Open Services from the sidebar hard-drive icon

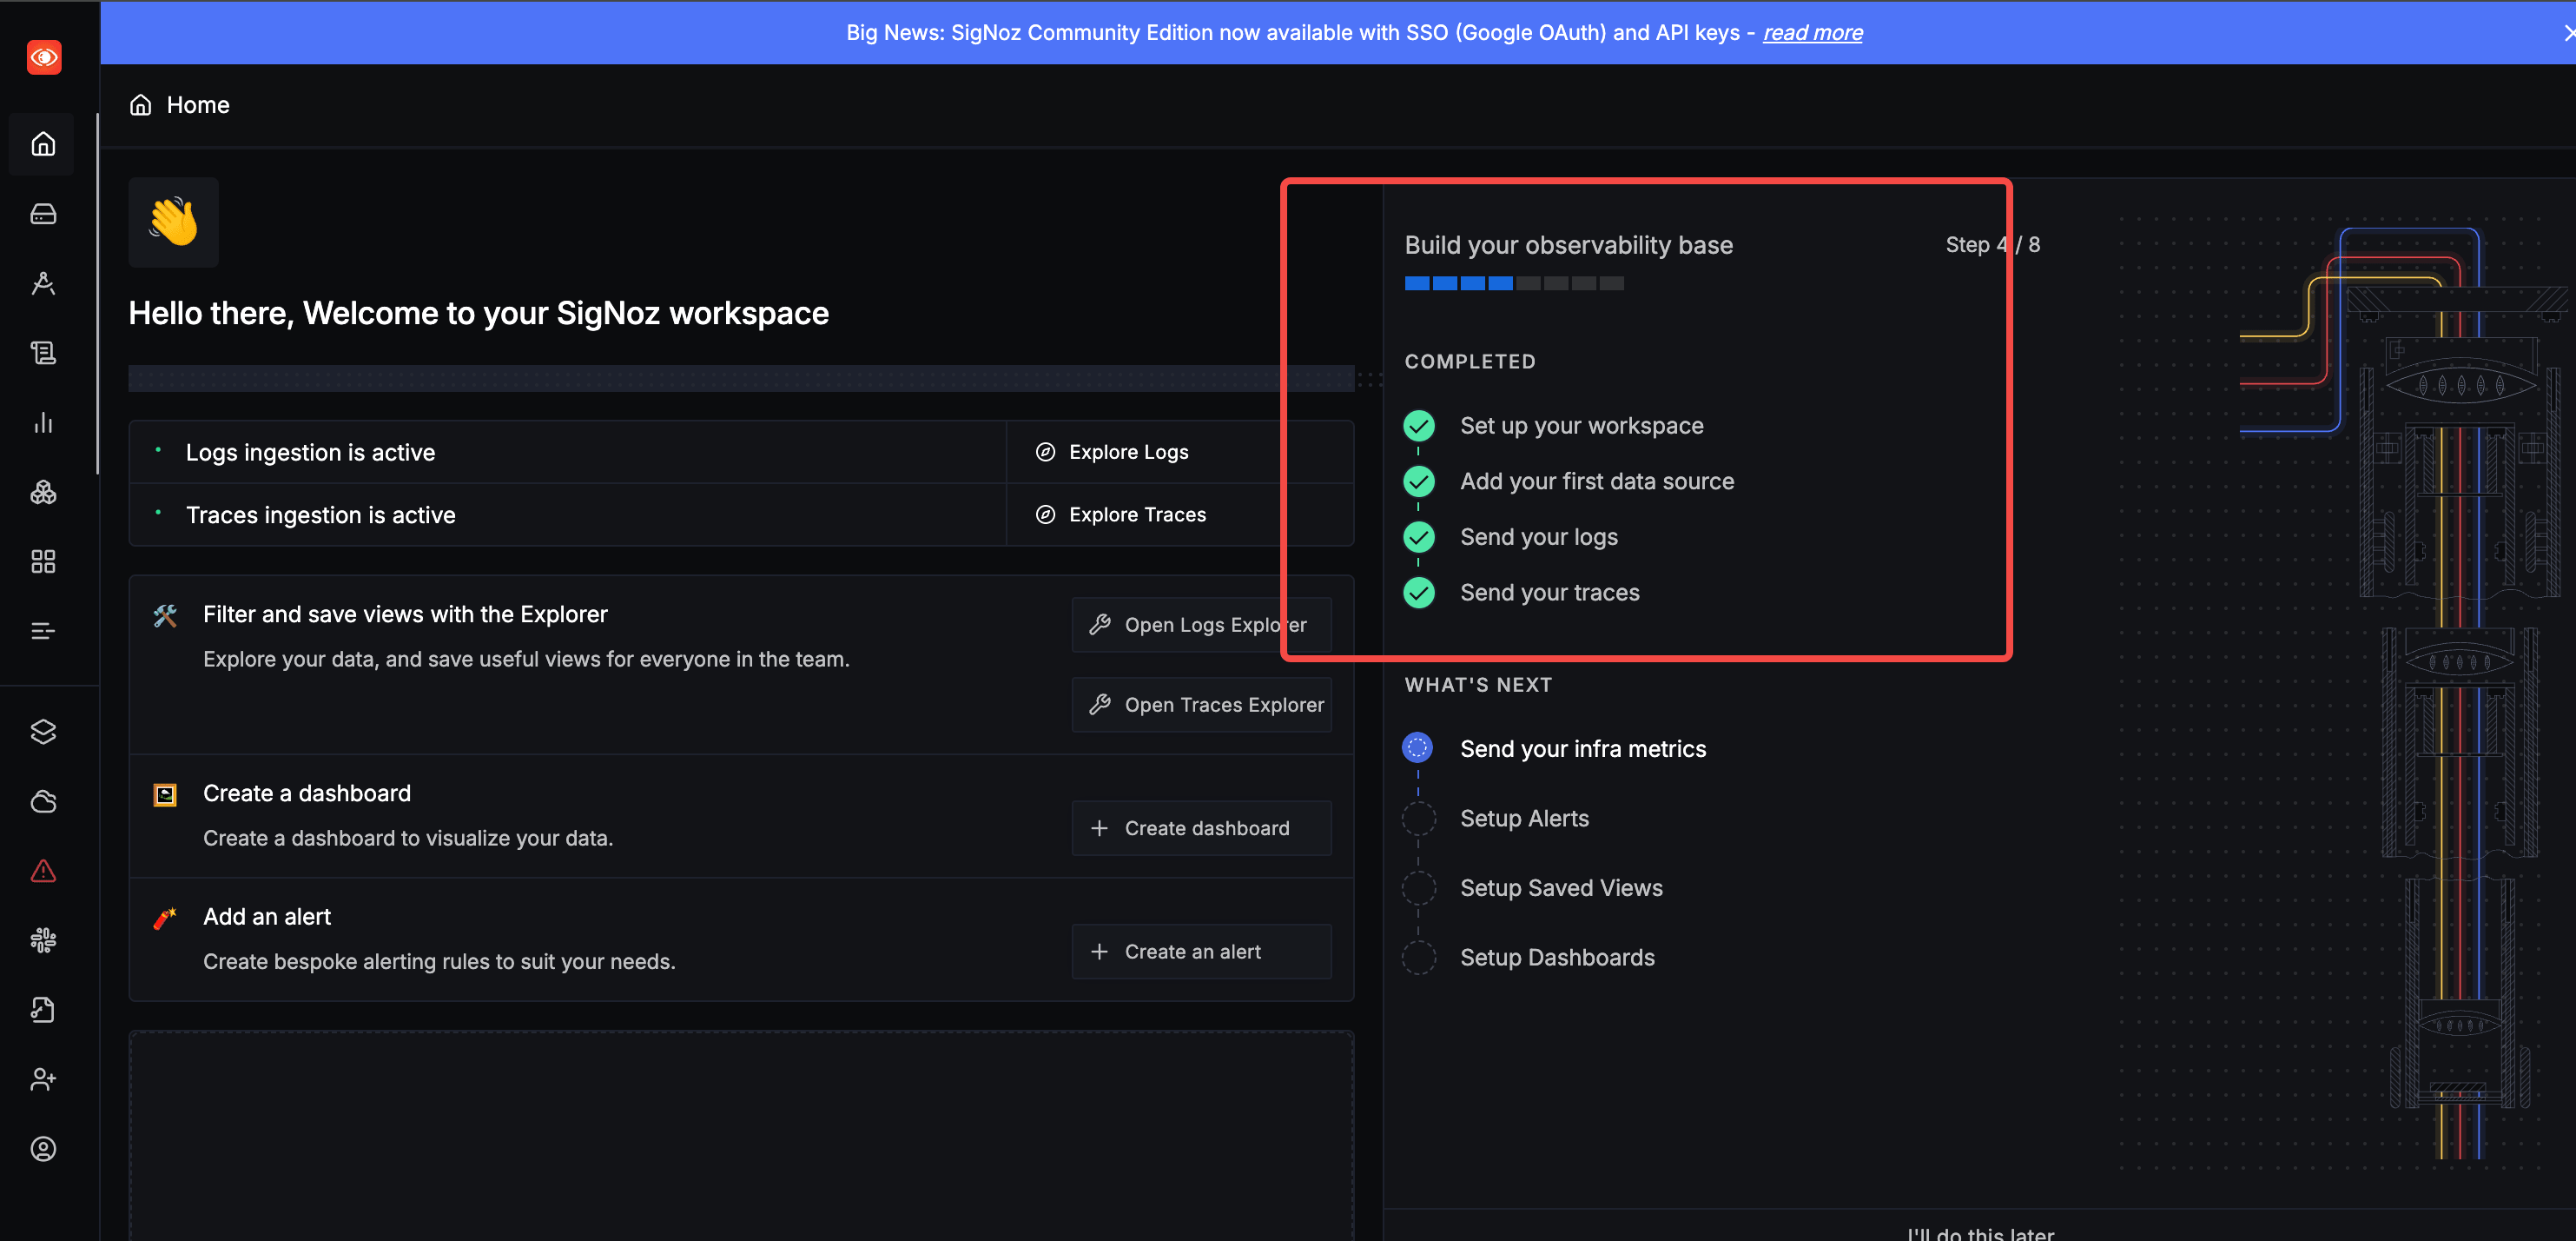pyautogui.click(x=43, y=214)
